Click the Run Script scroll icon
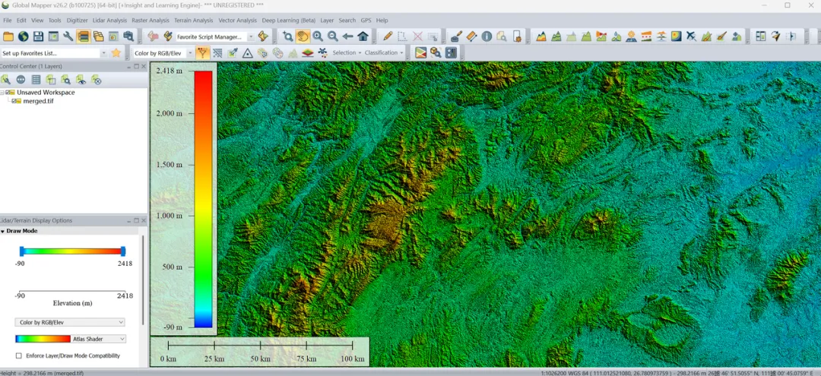The image size is (821, 376). click(x=263, y=36)
